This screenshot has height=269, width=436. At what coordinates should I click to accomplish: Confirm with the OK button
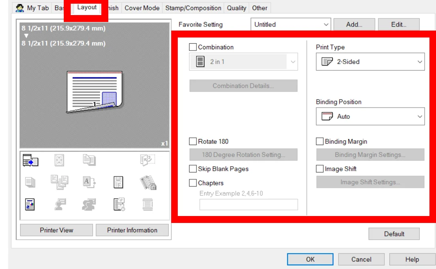(x=310, y=259)
